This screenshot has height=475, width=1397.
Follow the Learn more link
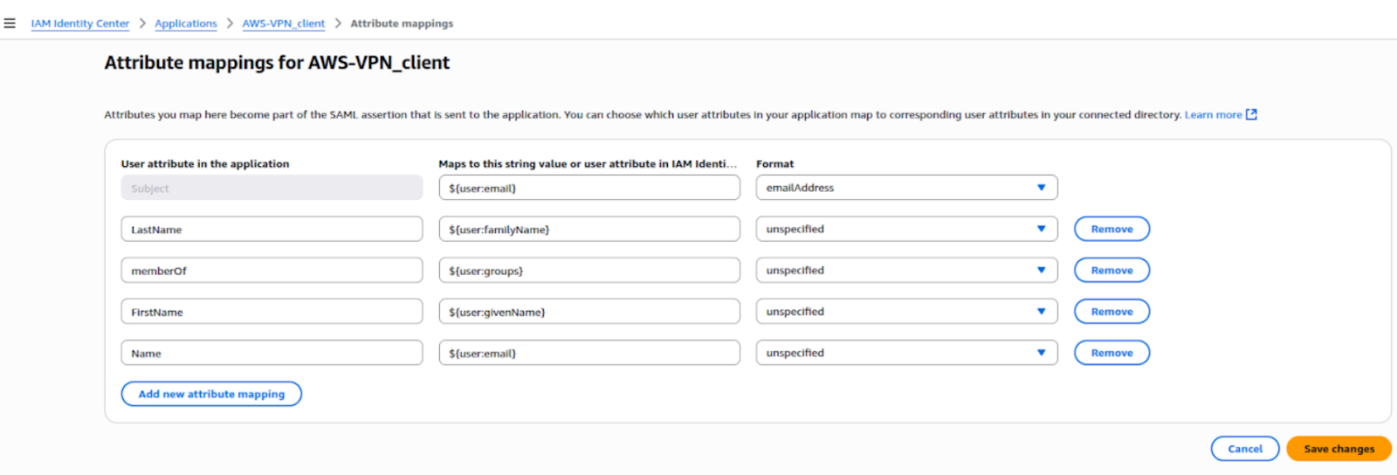[1213, 114]
